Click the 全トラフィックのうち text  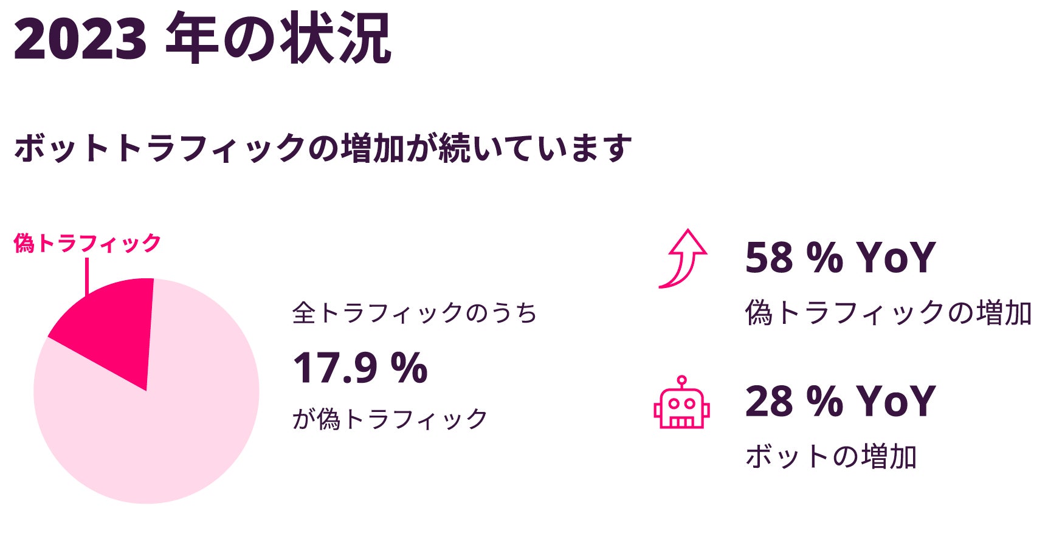point(415,313)
